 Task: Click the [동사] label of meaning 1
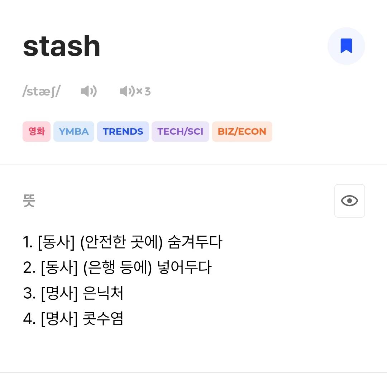click(x=56, y=242)
